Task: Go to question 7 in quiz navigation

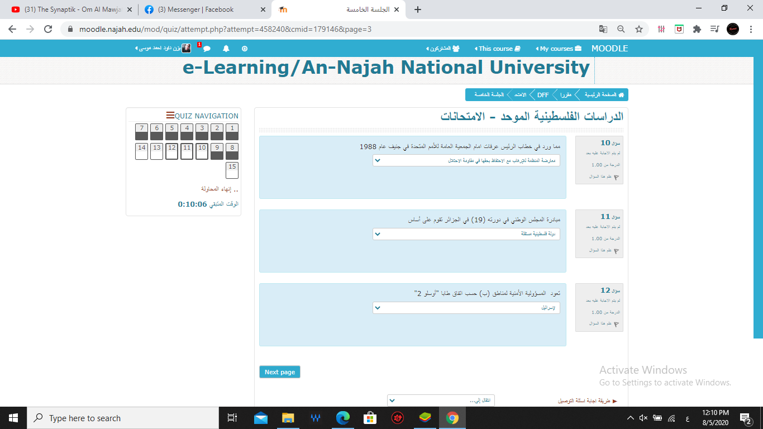Action: 142,132
